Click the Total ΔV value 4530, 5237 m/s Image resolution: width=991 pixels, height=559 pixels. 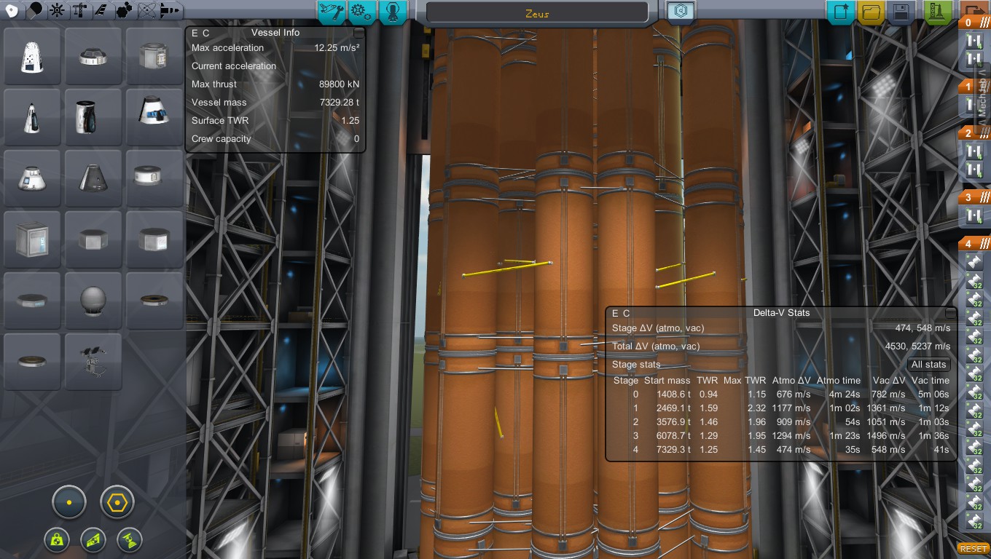pos(917,346)
